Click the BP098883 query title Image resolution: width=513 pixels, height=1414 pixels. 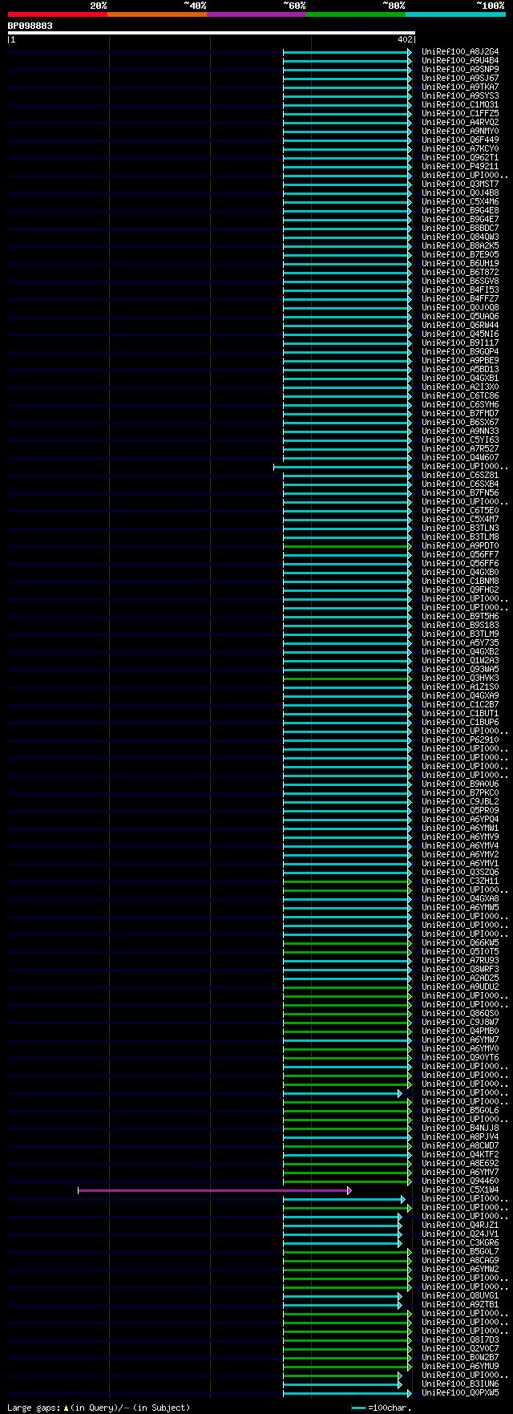click(x=30, y=26)
